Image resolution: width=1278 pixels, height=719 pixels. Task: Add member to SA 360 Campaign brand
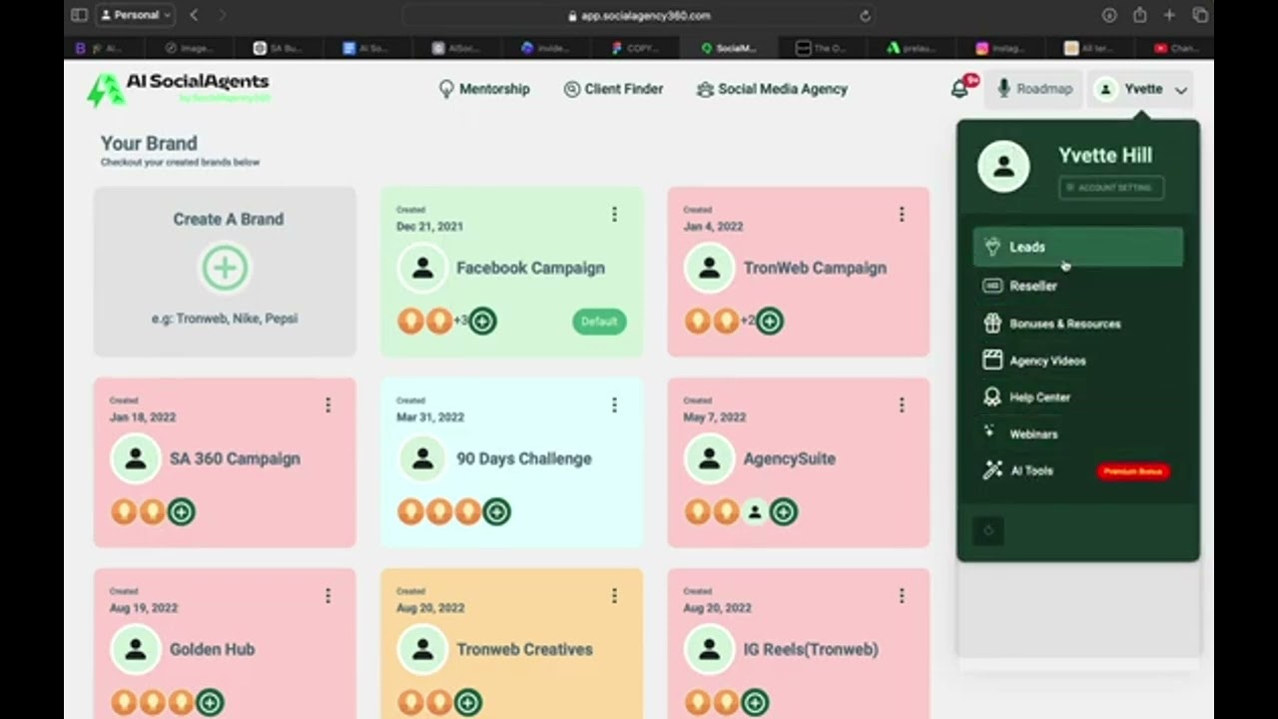click(x=181, y=512)
